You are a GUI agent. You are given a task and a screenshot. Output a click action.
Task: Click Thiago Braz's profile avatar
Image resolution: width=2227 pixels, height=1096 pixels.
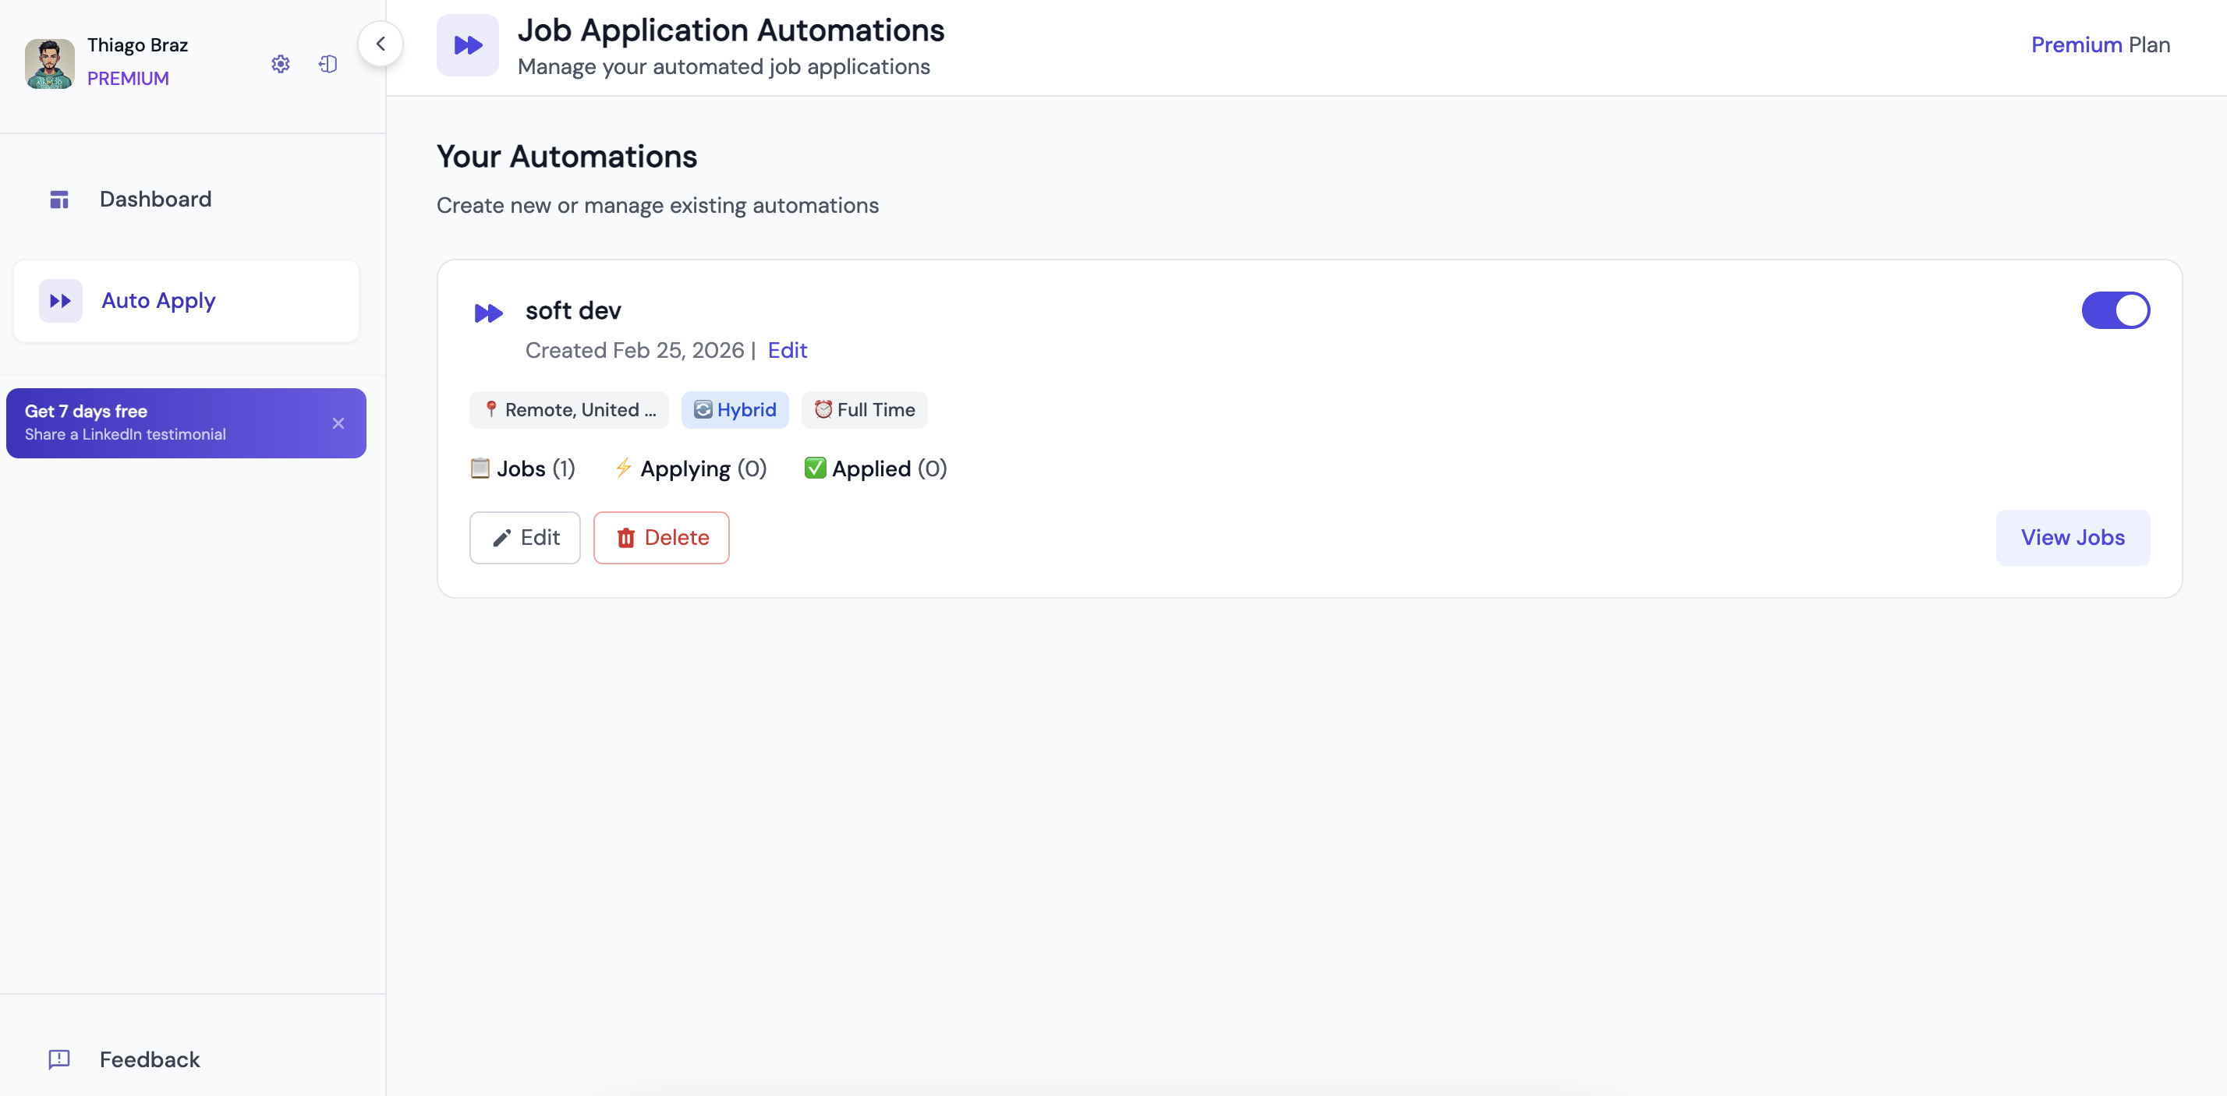(49, 64)
